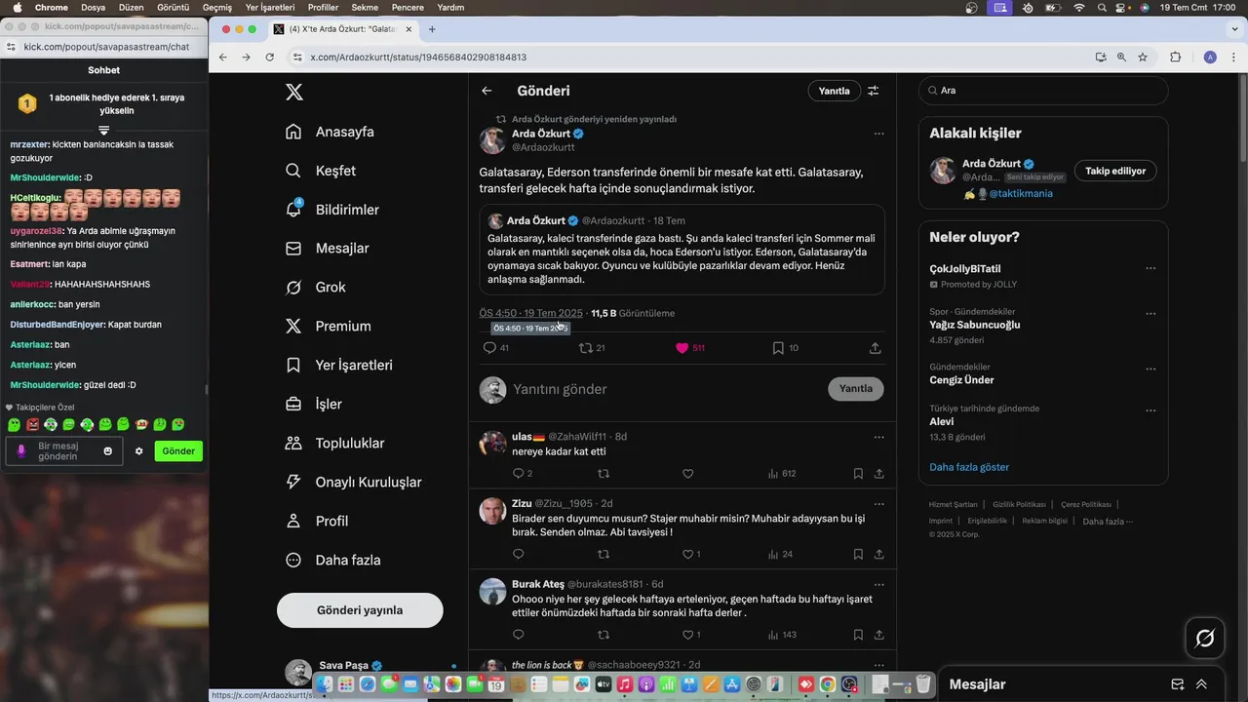Collapse the Kick chat leaderboard arrow
The width and height of the screenshot is (1248, 702).
[104, 130]
